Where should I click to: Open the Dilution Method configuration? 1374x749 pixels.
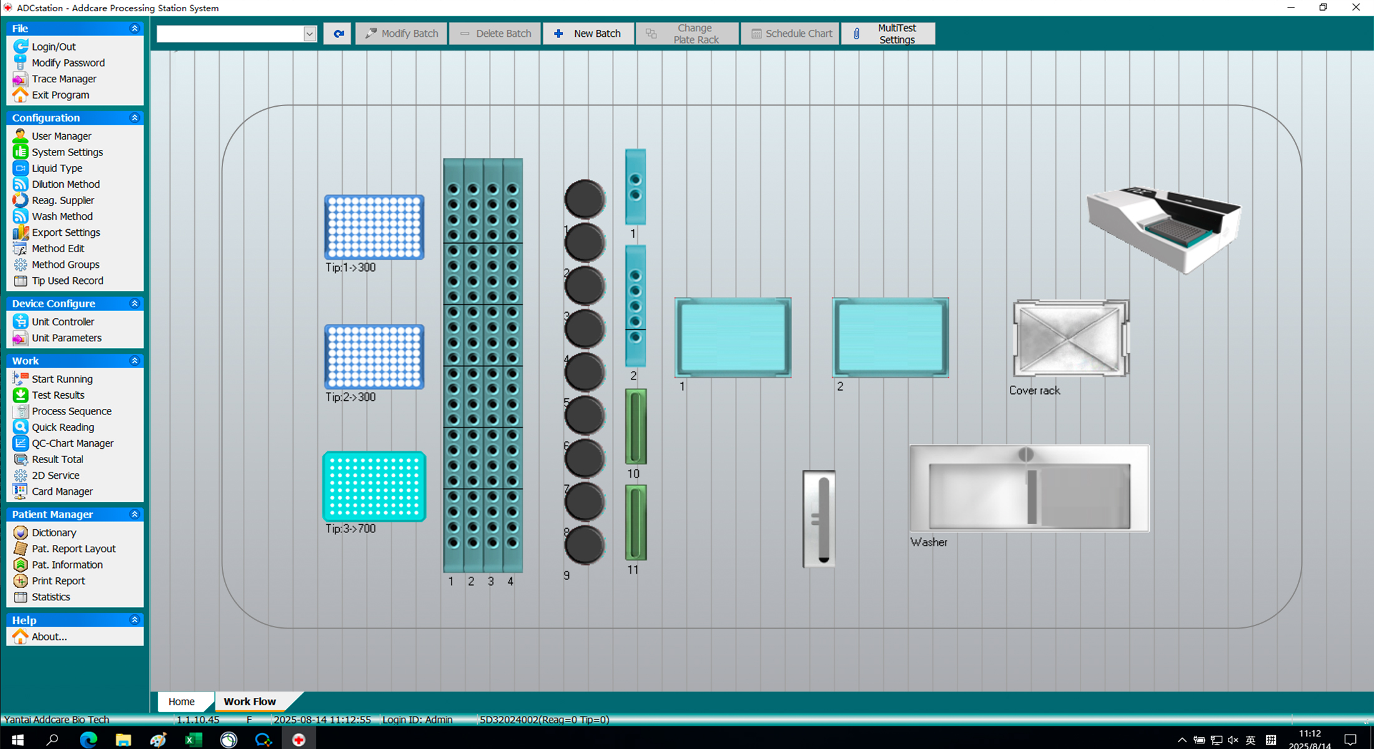[x=66, y=184]
